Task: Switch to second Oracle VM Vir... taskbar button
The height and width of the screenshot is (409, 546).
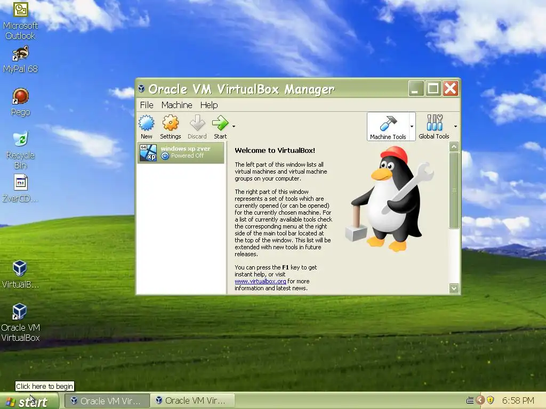Action: click(192, 401)
